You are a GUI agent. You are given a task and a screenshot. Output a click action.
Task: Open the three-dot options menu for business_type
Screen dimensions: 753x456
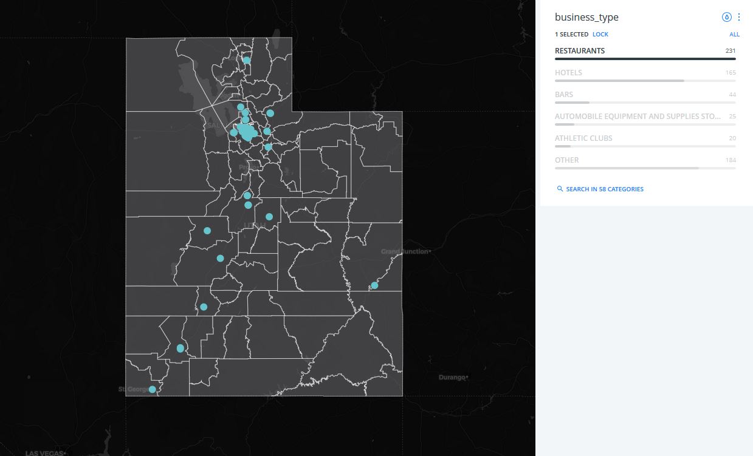tap(739, 17)
